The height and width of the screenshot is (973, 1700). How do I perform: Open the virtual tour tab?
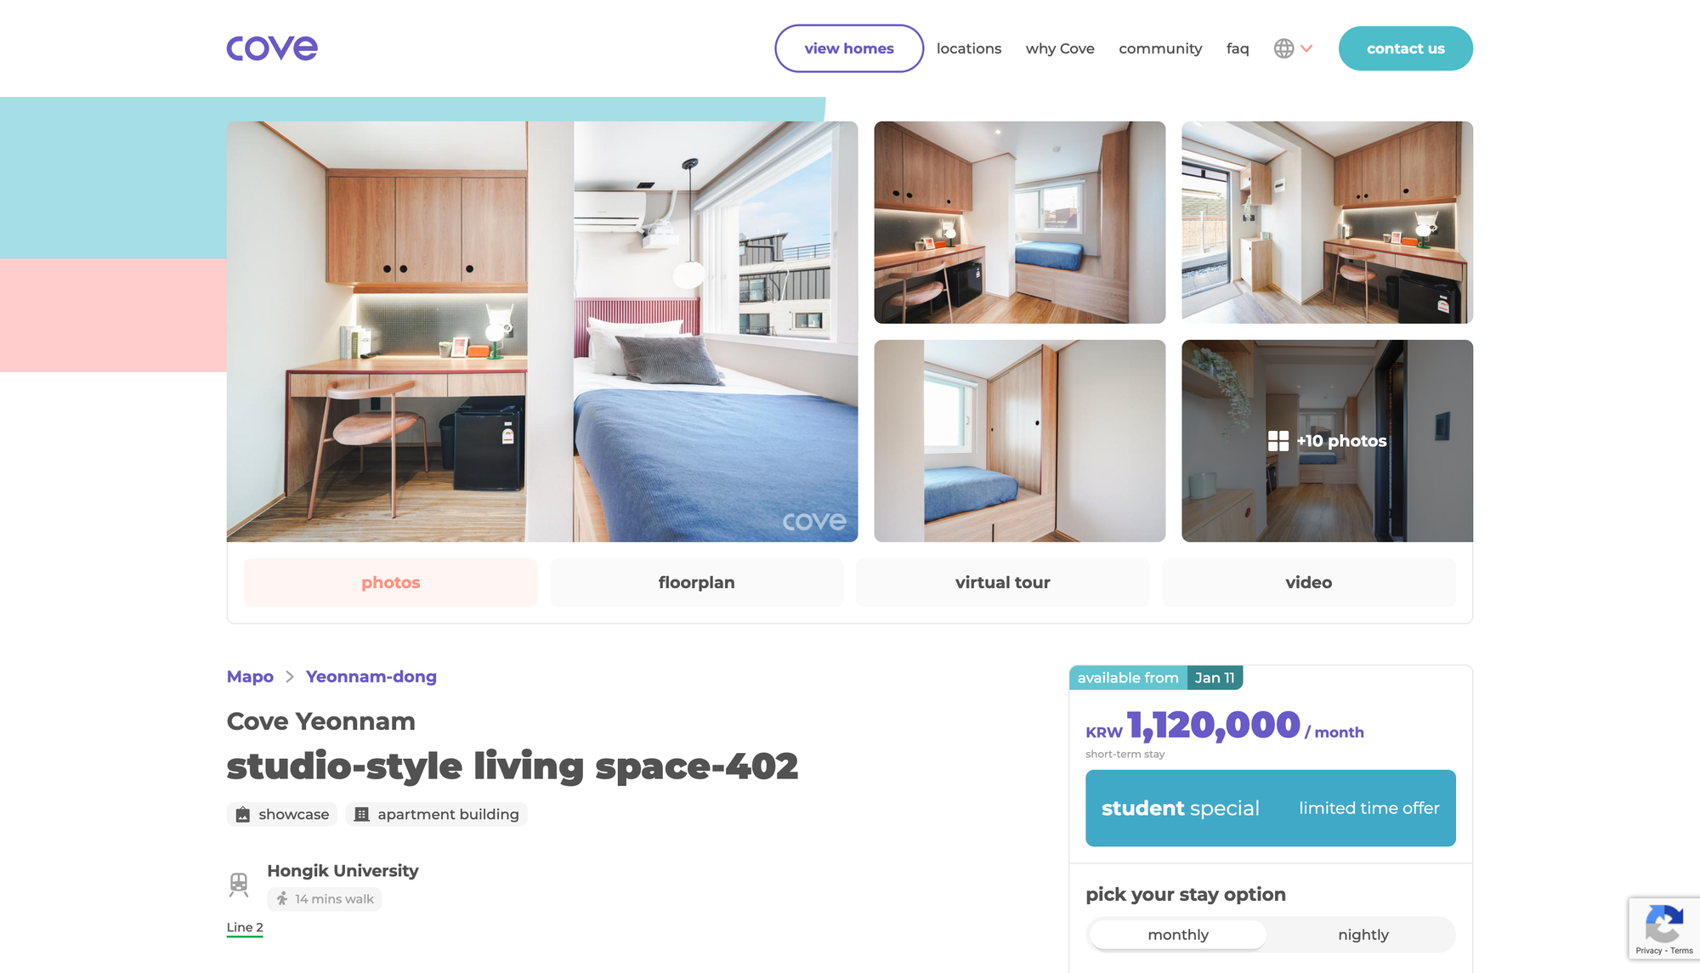click(x=1002, y=582)
